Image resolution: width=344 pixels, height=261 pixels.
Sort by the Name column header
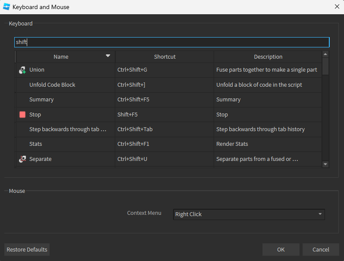65,57
